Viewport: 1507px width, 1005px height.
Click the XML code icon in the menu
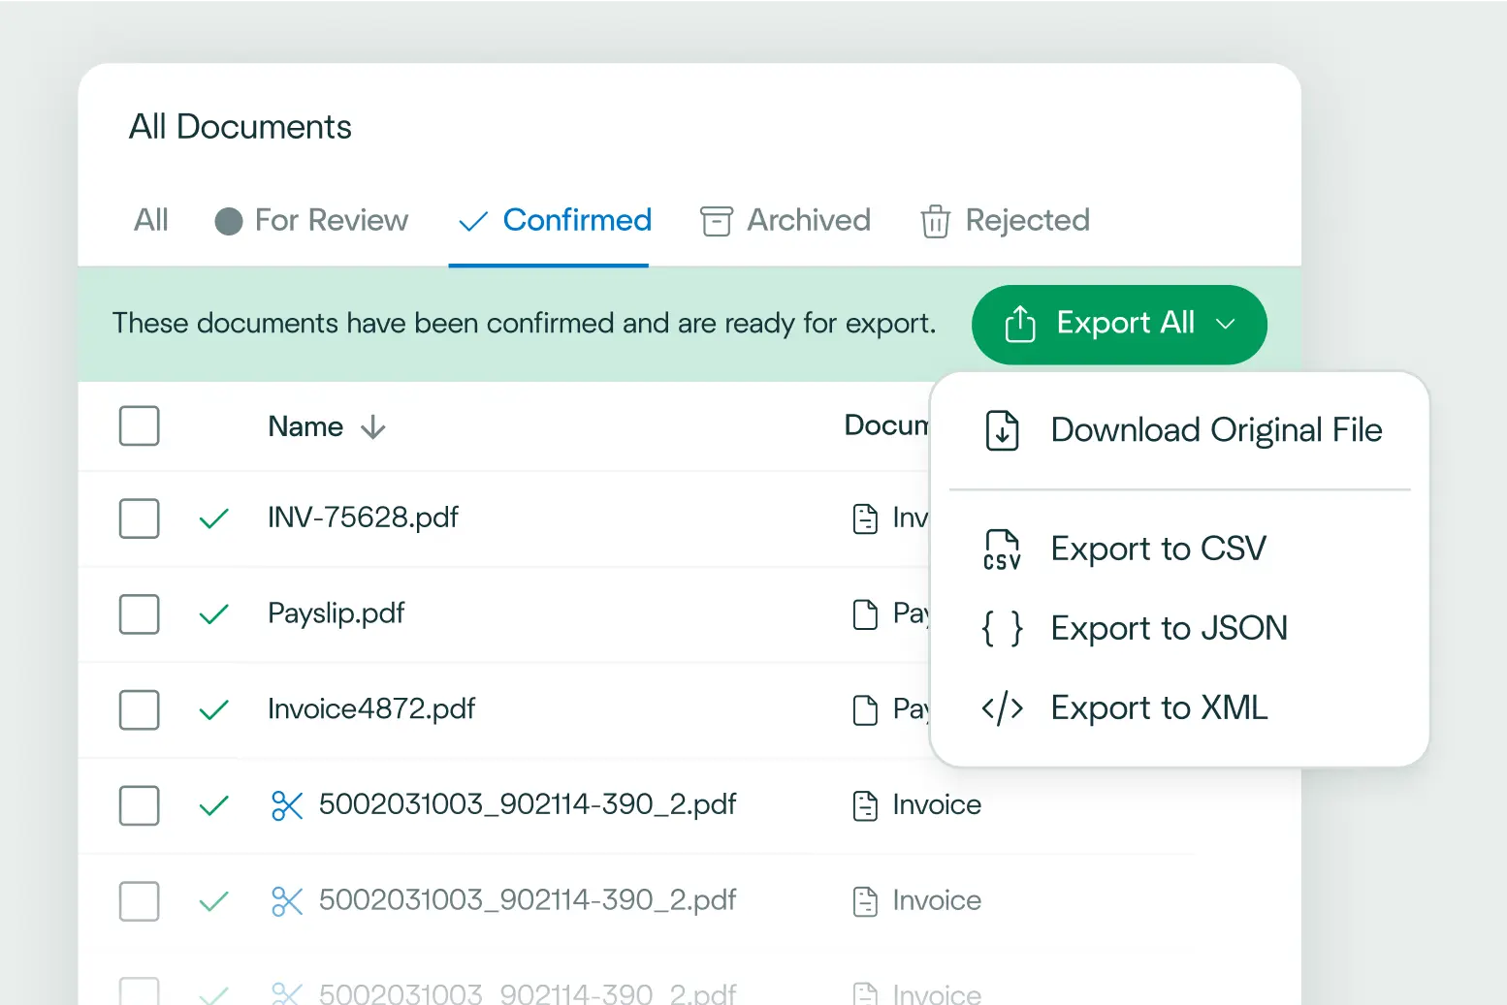(x=1002, y=707)
